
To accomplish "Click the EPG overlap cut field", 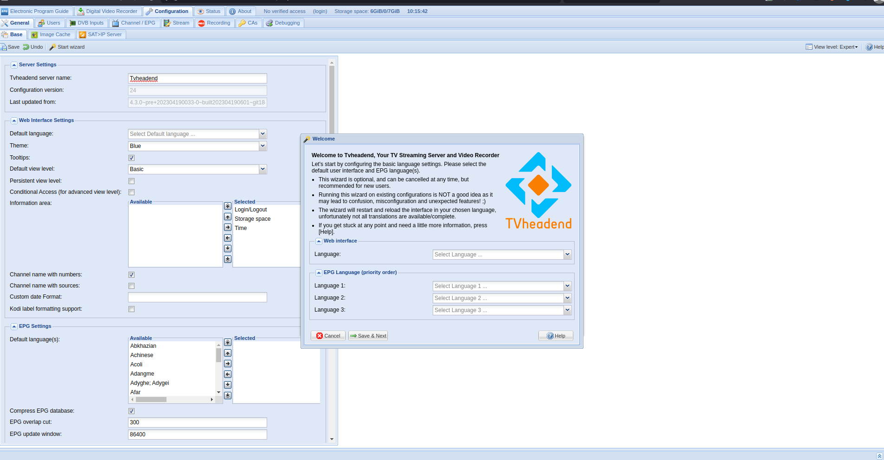I will click(x=198, y=422).
